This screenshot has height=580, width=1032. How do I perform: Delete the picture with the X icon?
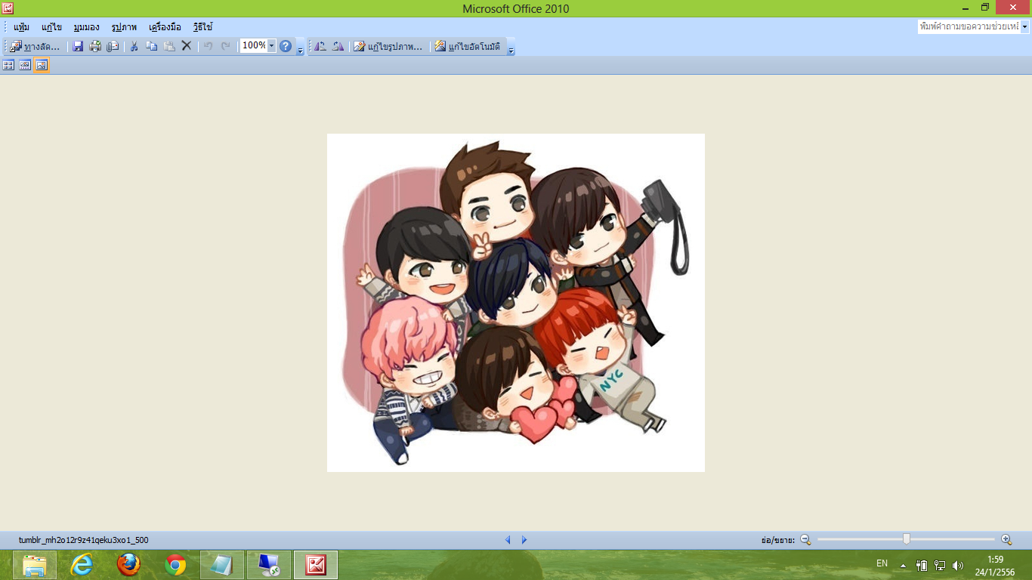(187, 46)
